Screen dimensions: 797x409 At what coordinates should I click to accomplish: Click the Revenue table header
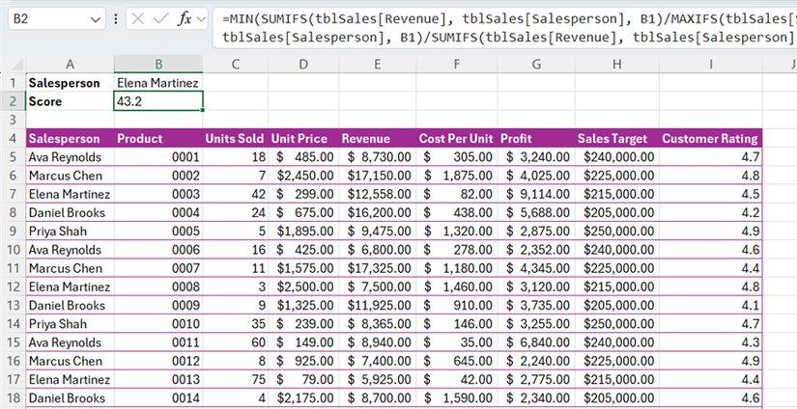[377, 139]
